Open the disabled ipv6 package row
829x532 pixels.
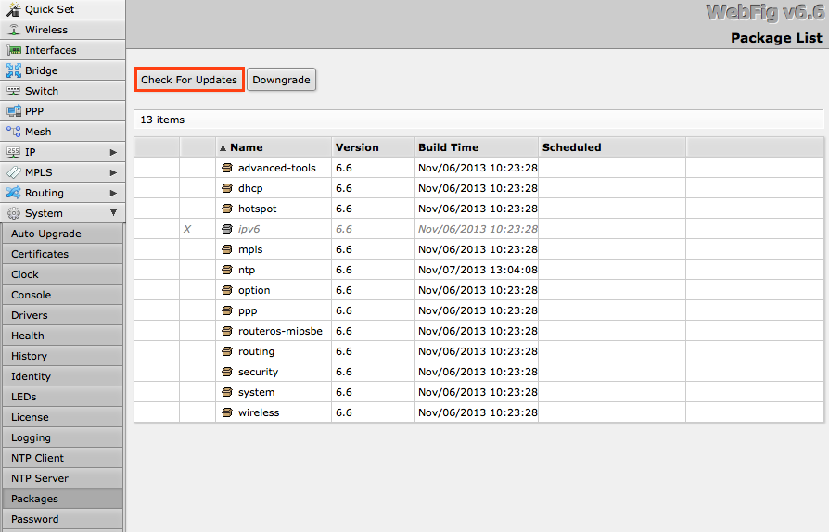point(249,229)
